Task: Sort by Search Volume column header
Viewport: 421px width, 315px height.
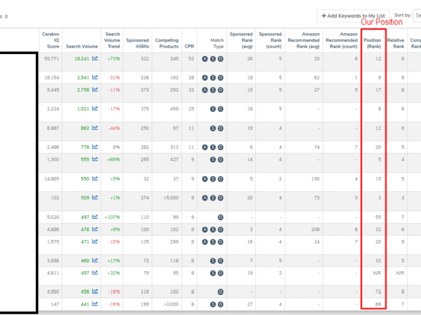Action: click(x=82, y=46)
